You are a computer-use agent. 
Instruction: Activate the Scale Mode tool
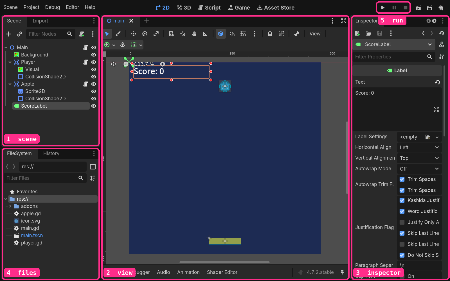156,34
